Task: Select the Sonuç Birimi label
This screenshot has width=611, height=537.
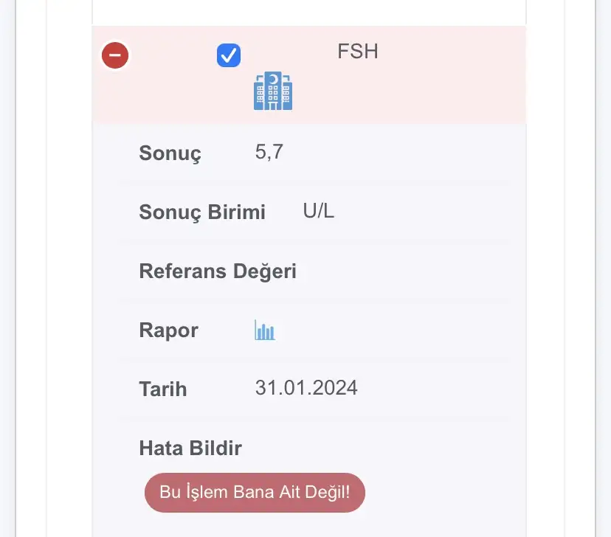Action: pos(202,212)
